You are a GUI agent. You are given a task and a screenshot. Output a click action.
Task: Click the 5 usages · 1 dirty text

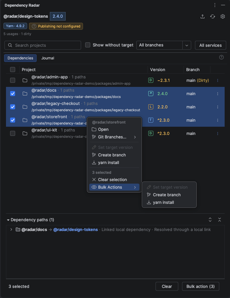(x=17, y=34)
